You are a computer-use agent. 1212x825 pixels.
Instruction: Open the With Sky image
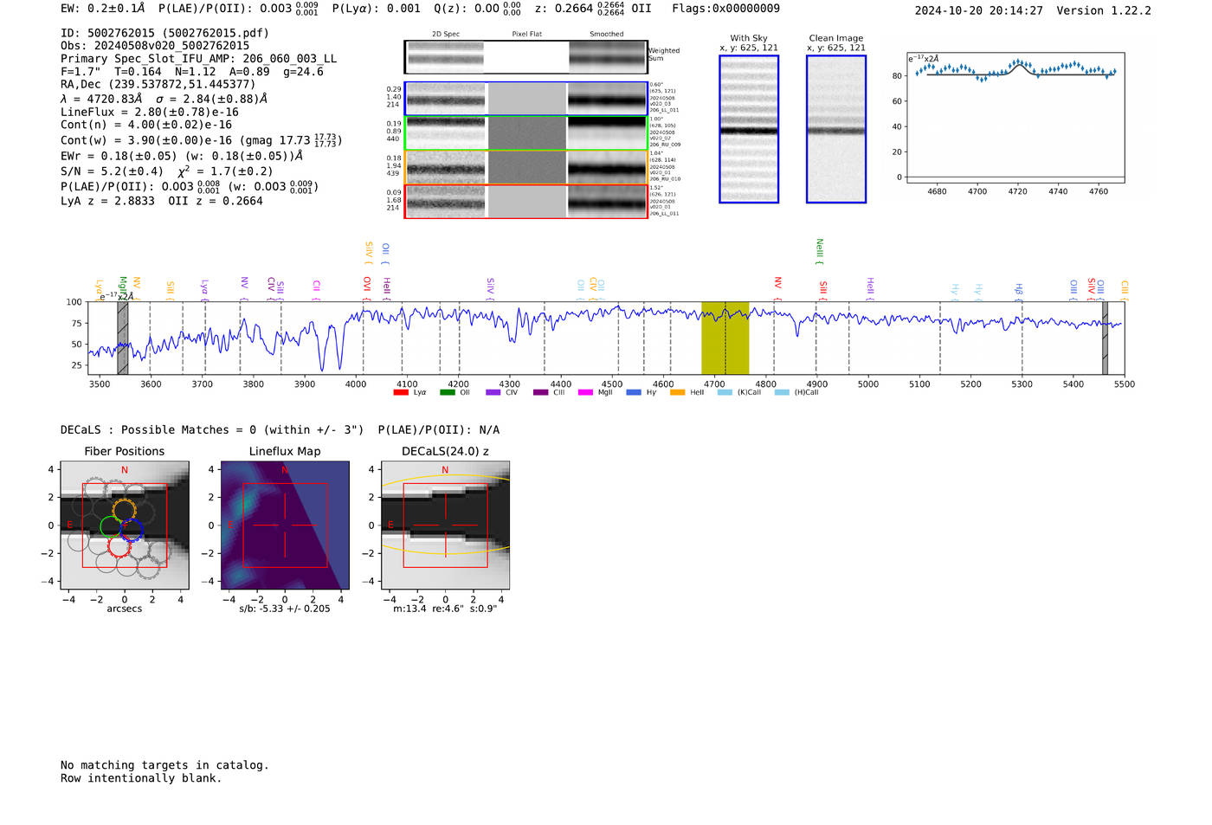[x=749, y=129]
